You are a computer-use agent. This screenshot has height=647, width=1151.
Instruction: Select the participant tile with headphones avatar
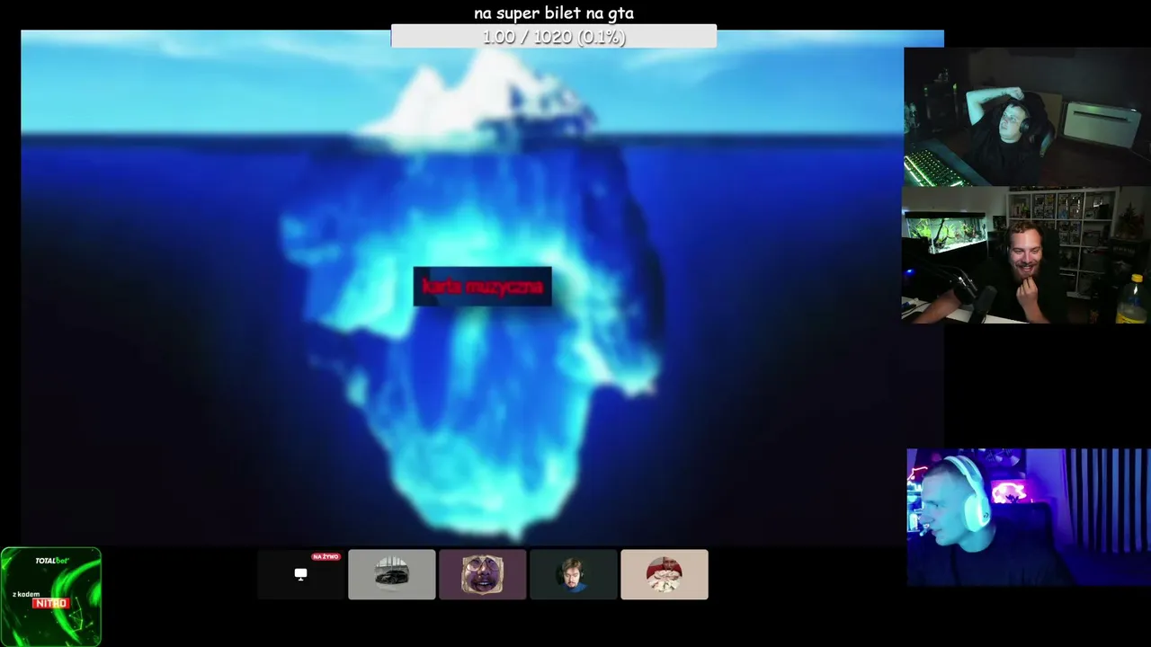pos(574,574)
